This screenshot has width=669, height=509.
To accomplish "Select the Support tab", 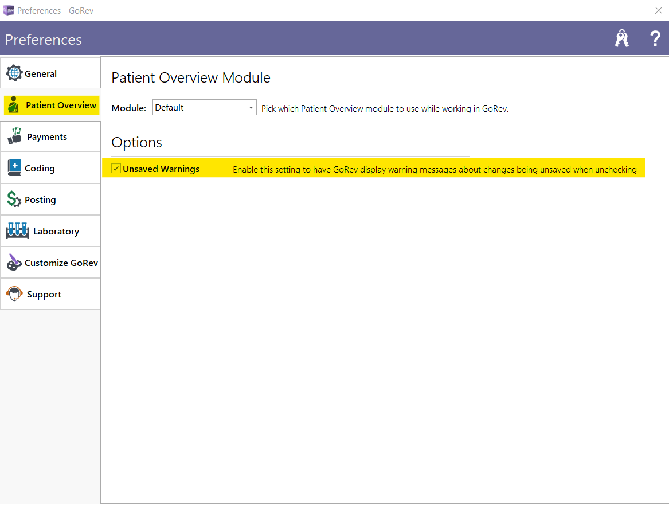I will (x=50, y=295).
